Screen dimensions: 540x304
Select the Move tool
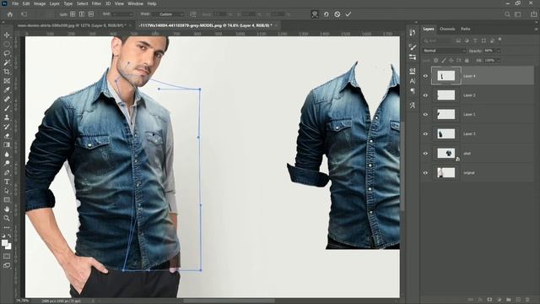pos(7,35)
